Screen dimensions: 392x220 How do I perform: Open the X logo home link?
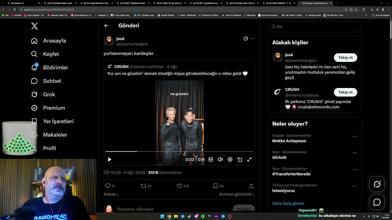(x=35, y=26)
